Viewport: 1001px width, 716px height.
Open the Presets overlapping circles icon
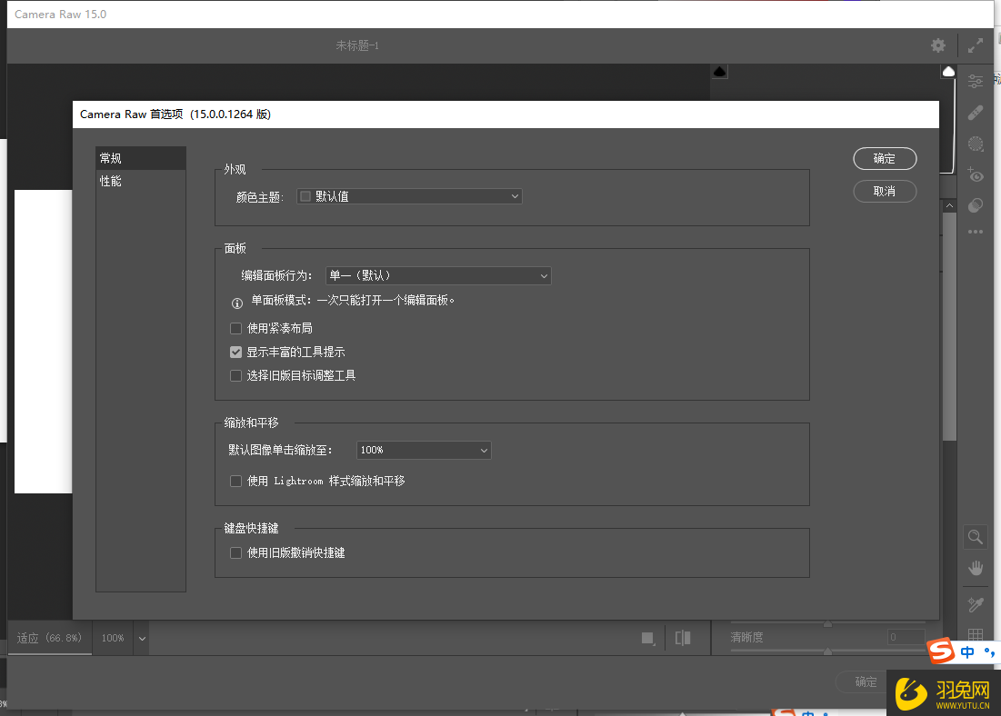(x=975, y=205)
